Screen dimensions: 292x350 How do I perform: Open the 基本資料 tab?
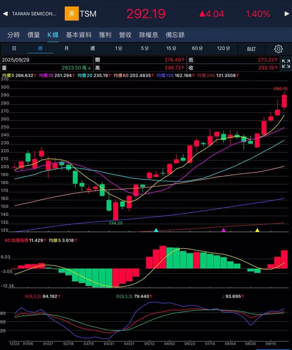(79, 35)
